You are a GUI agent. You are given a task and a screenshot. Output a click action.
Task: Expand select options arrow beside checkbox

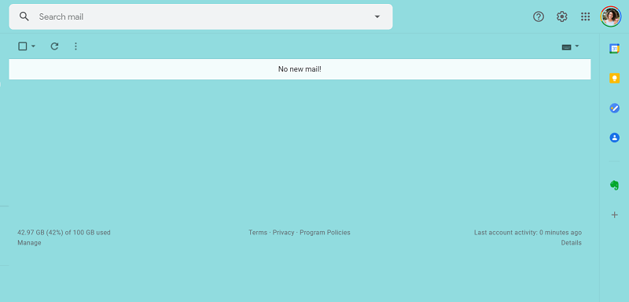click(x=33, y=46)
